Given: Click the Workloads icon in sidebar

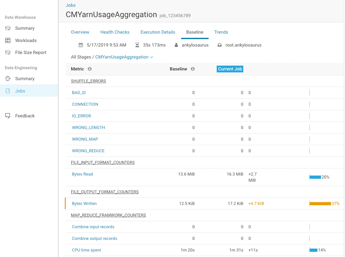Looking at the screenshot, I should tap(8, 40).
